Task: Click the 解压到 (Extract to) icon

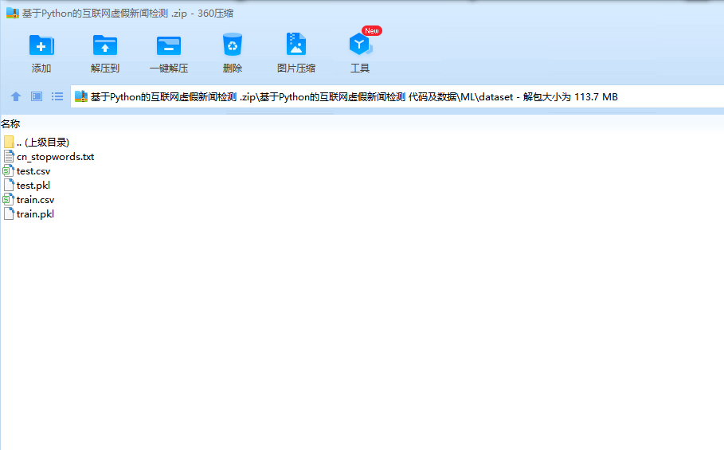Action: click(105, 45)
